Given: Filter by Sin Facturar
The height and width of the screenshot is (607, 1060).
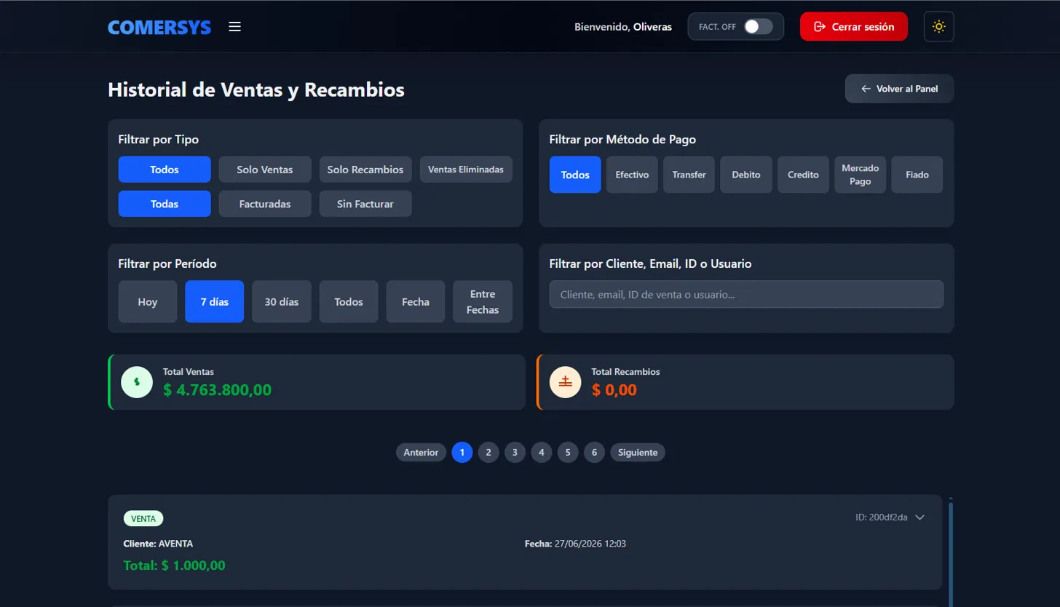Looking at the screenshot, I should pos(365,204).
